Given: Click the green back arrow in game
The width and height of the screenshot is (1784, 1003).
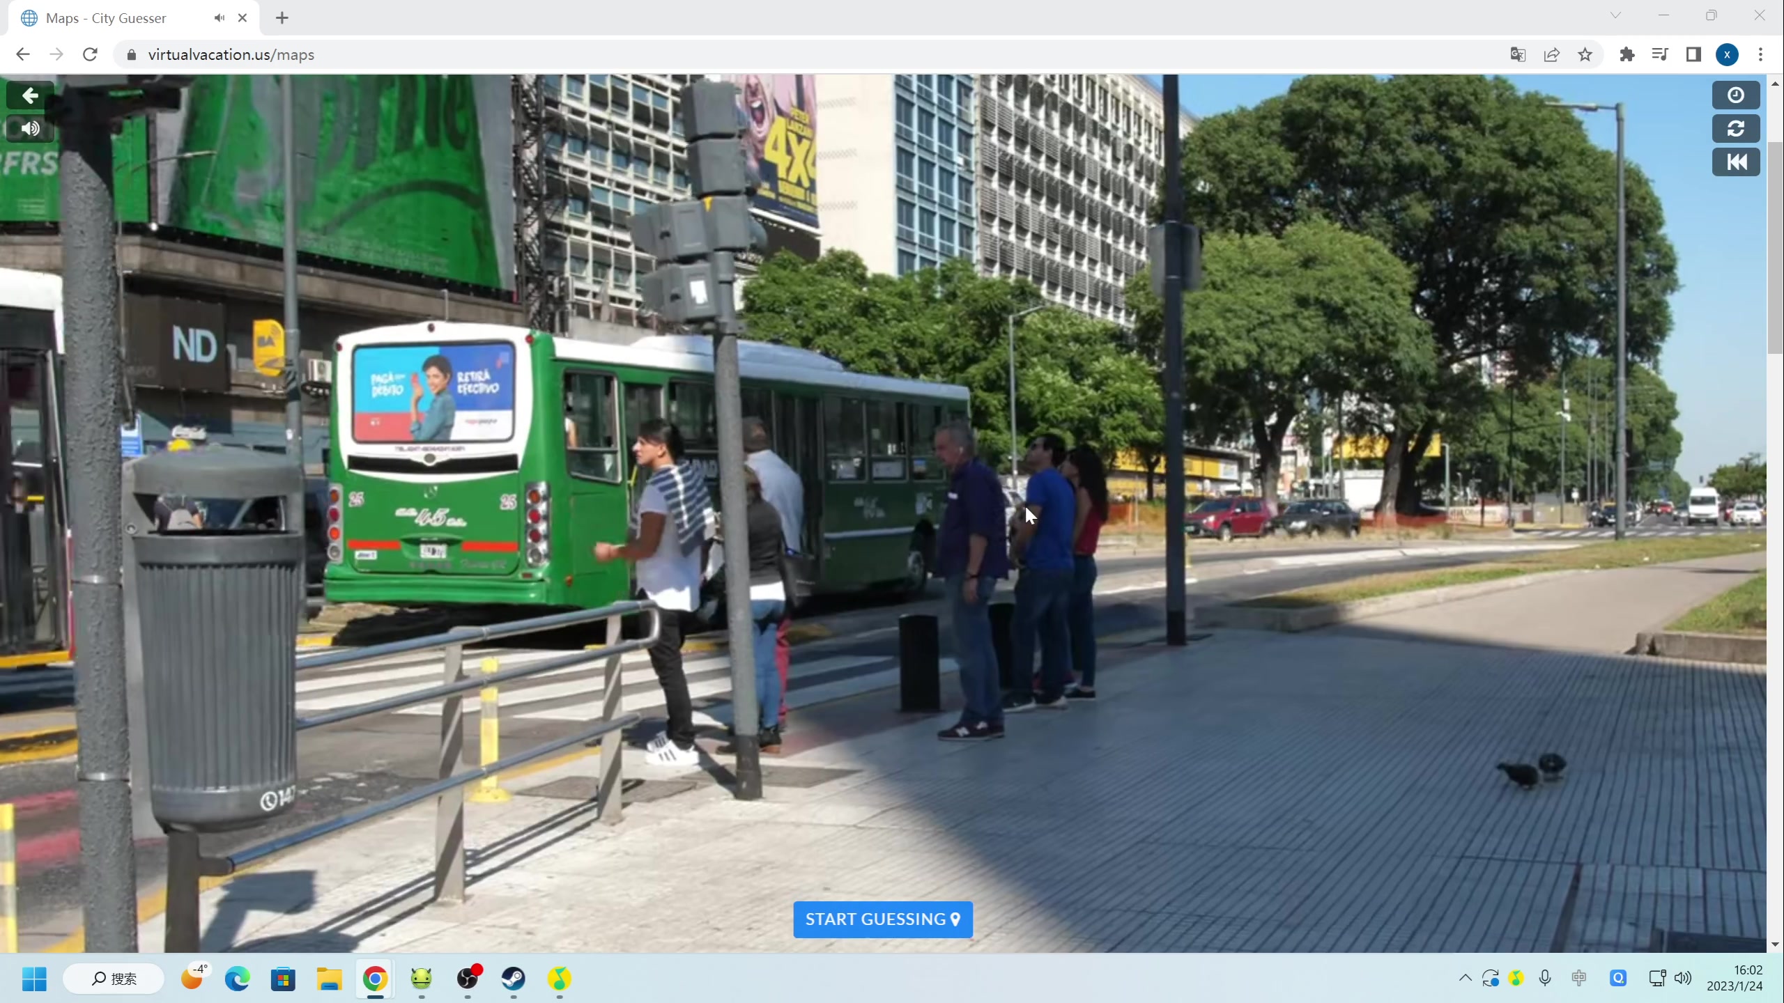Looking at the screenshot, I should (29, 95).
